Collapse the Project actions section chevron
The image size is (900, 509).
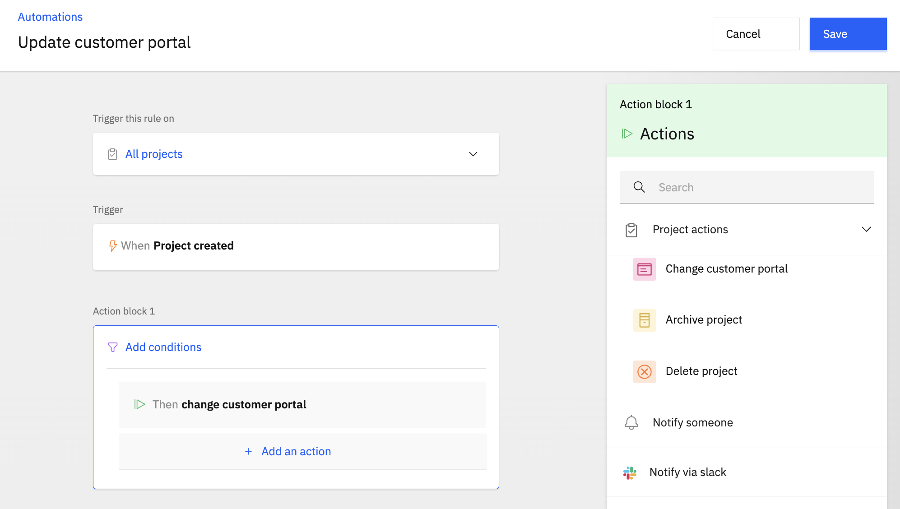(x=866, y=229)
